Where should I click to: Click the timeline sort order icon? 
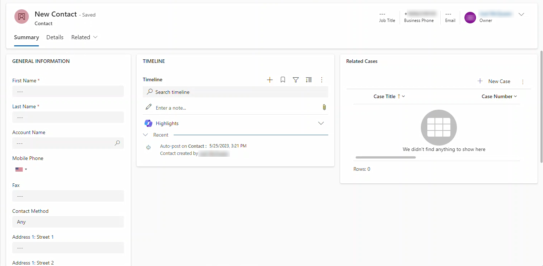click(x=309, y=80)
